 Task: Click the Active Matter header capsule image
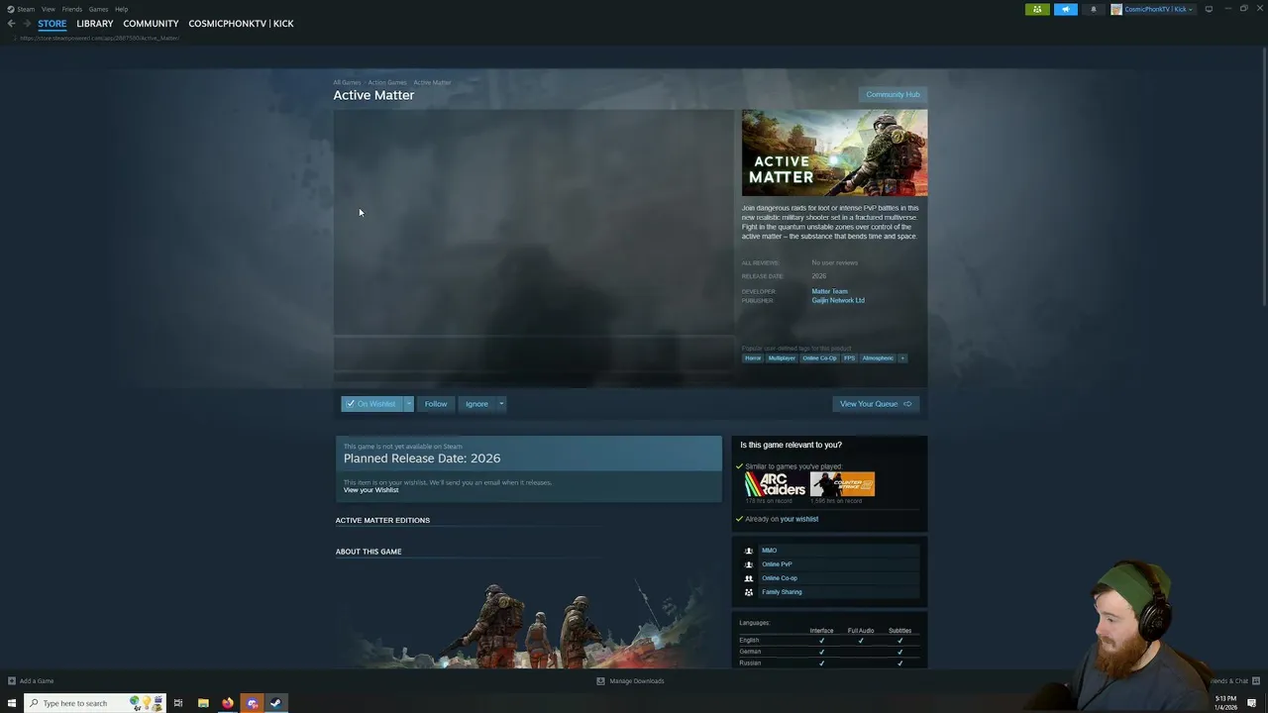pyautogui.click(x=834, y=153)
